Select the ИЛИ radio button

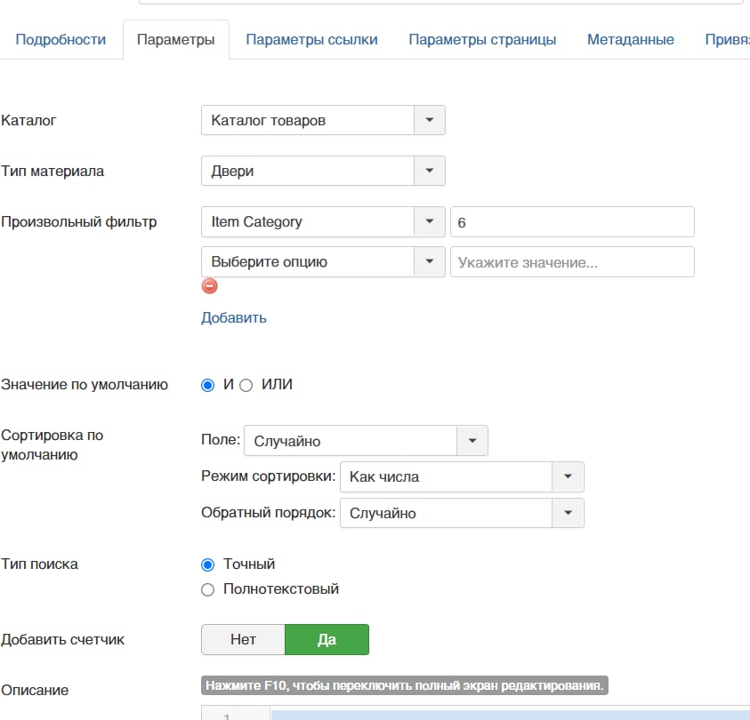tap(246, 385)
